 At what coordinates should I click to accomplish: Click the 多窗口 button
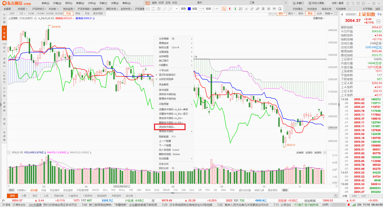(298, 3)
